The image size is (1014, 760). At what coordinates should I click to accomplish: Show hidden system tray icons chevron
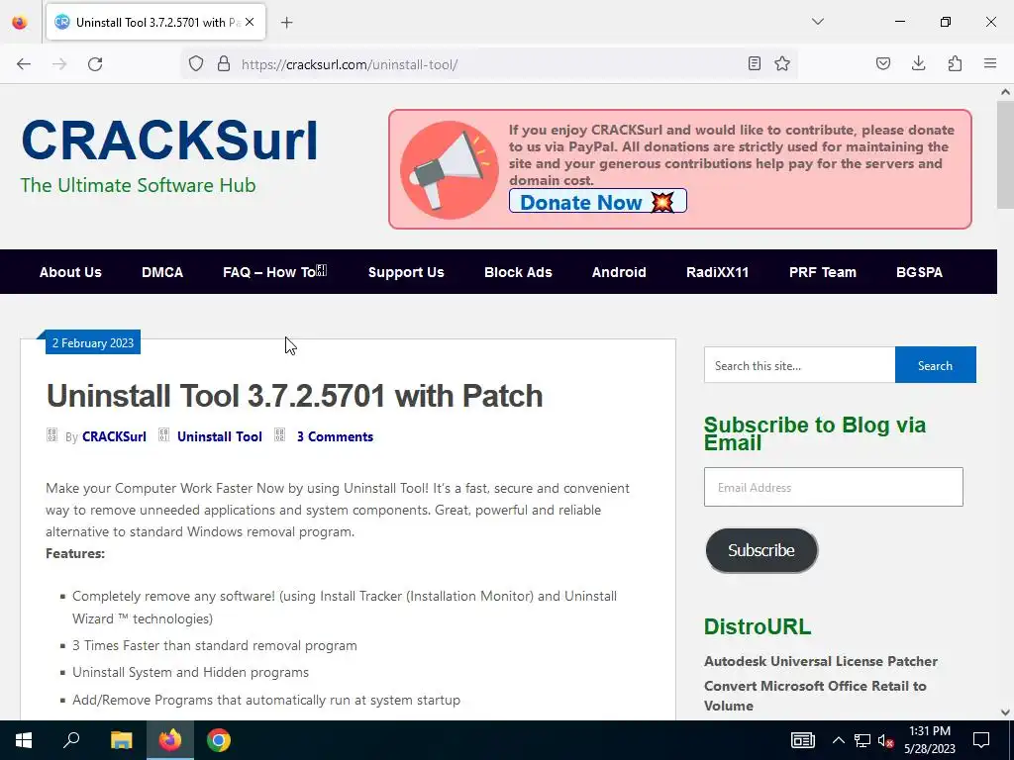click(838, 740)
